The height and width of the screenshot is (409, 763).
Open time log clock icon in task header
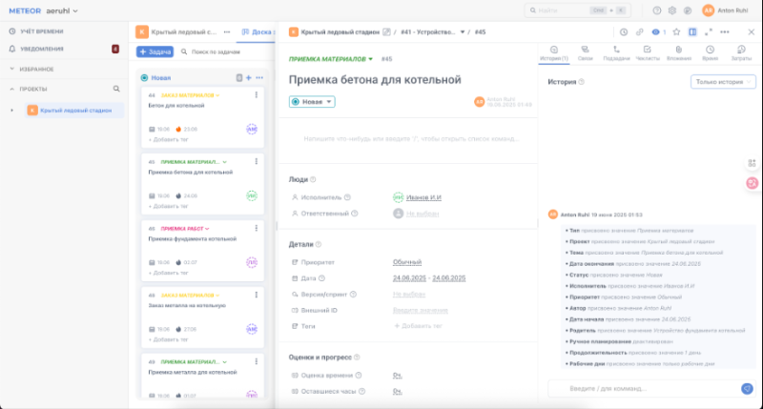coord(624,32)
